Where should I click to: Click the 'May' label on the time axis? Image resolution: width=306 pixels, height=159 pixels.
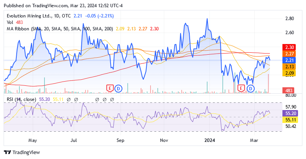tap(32, 140)
